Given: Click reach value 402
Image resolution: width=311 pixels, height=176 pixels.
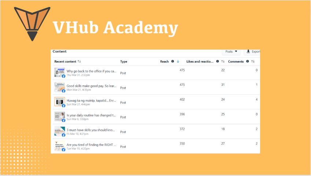Looking at the screenshot, I should click(182, 99).
